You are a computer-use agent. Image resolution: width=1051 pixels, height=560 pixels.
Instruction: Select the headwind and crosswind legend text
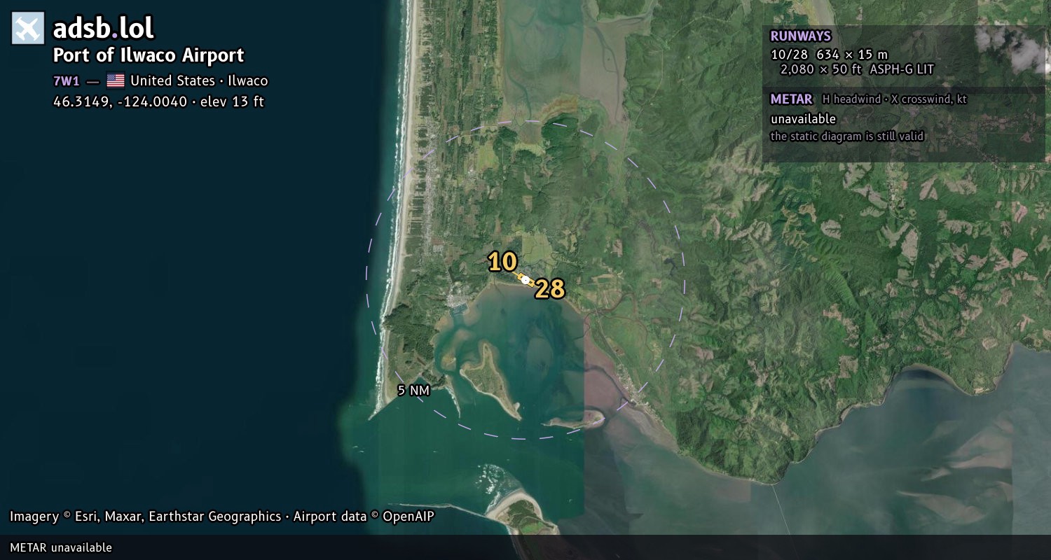[x=895, y=99]
